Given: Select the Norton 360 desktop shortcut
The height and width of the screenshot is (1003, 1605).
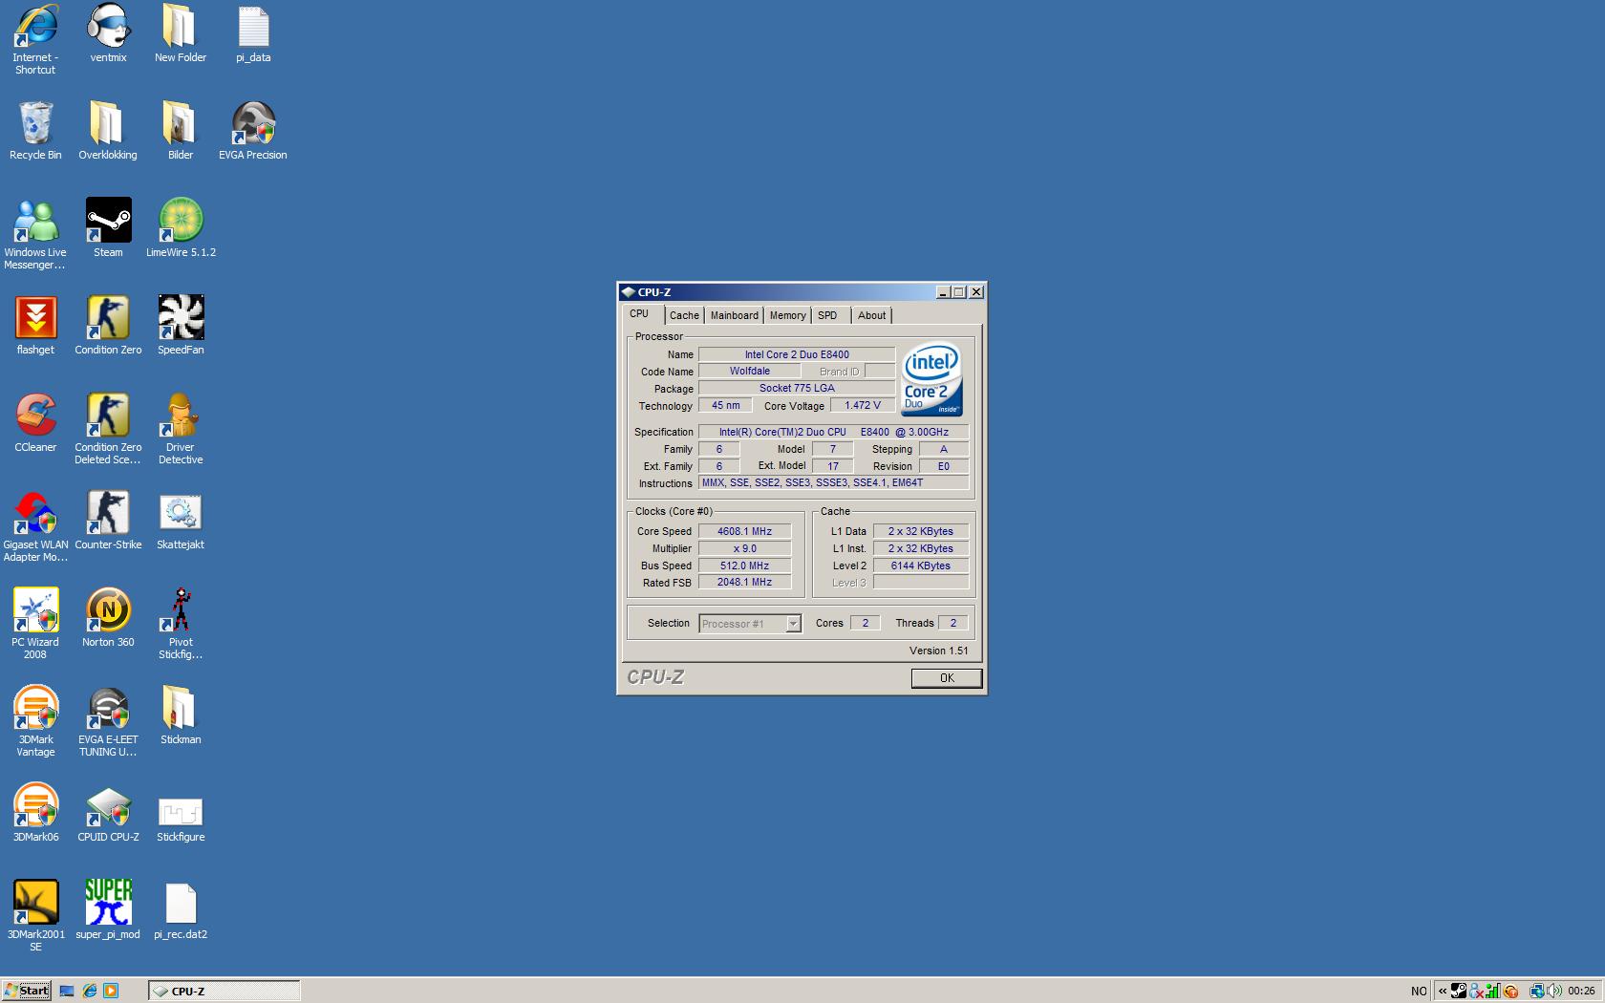Looking at the screenshot, I should click(x=108, y=618).
